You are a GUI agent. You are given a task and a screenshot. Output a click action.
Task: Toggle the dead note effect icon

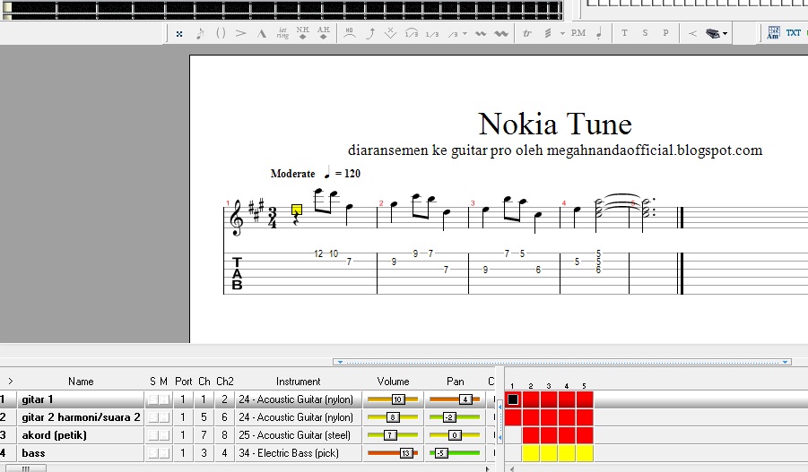point(178,34)
